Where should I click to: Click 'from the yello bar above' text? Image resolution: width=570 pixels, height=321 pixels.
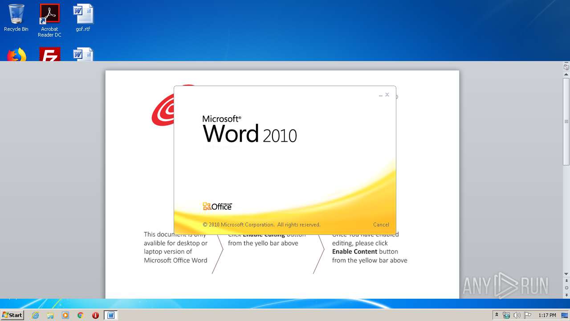point(263,243)
